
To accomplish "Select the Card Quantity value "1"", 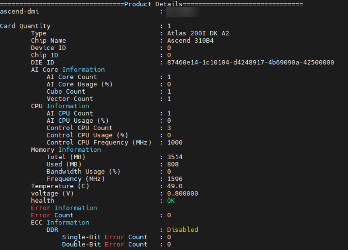I will pyautogui.click(x=169, y=26).
